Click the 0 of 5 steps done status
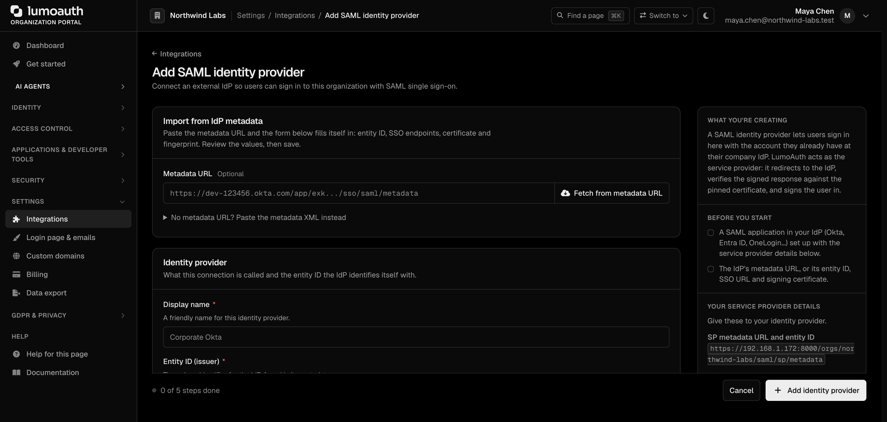This screenshot has width=887, height=422. click(x=186, y=390)
